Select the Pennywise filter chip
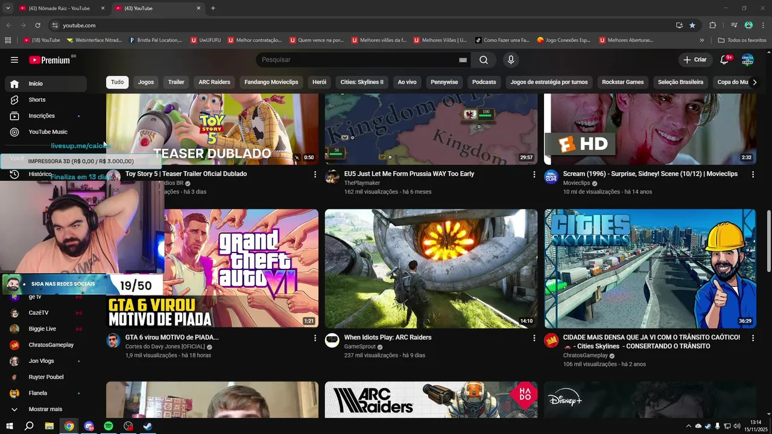 point(445,82)
